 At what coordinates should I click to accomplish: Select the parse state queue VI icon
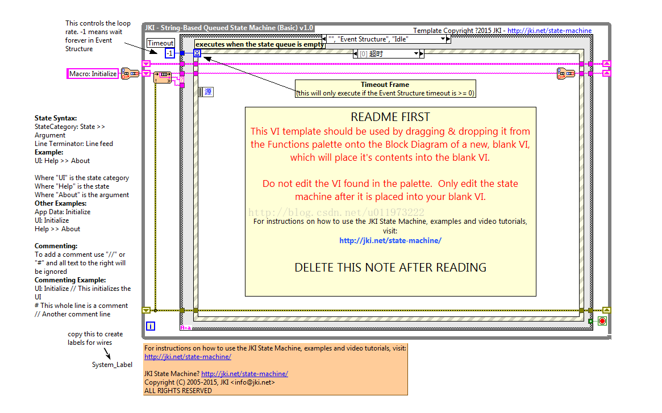pyautogui.click(x=163, y=77)
